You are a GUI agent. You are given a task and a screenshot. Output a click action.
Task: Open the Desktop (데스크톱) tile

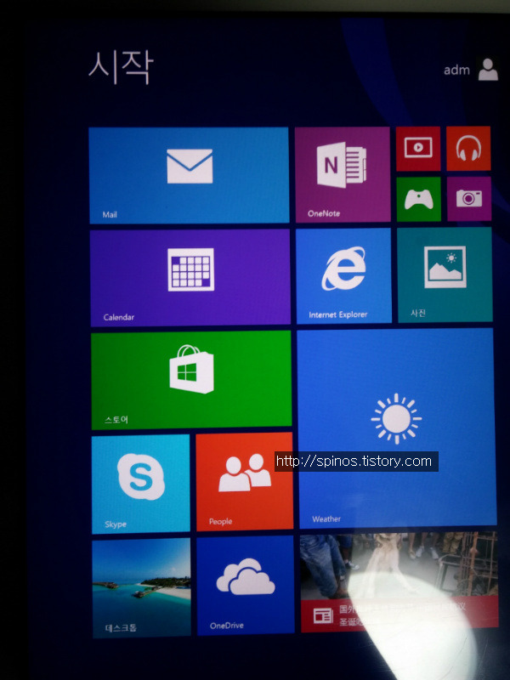click(x=141, y=588)
